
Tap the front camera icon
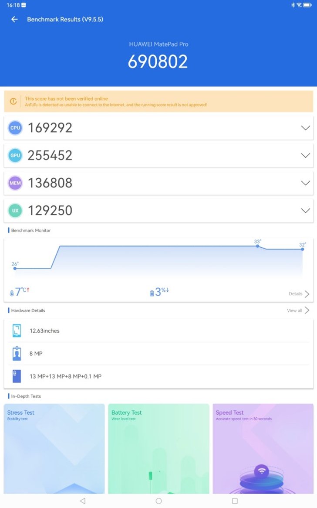point(17,354)
